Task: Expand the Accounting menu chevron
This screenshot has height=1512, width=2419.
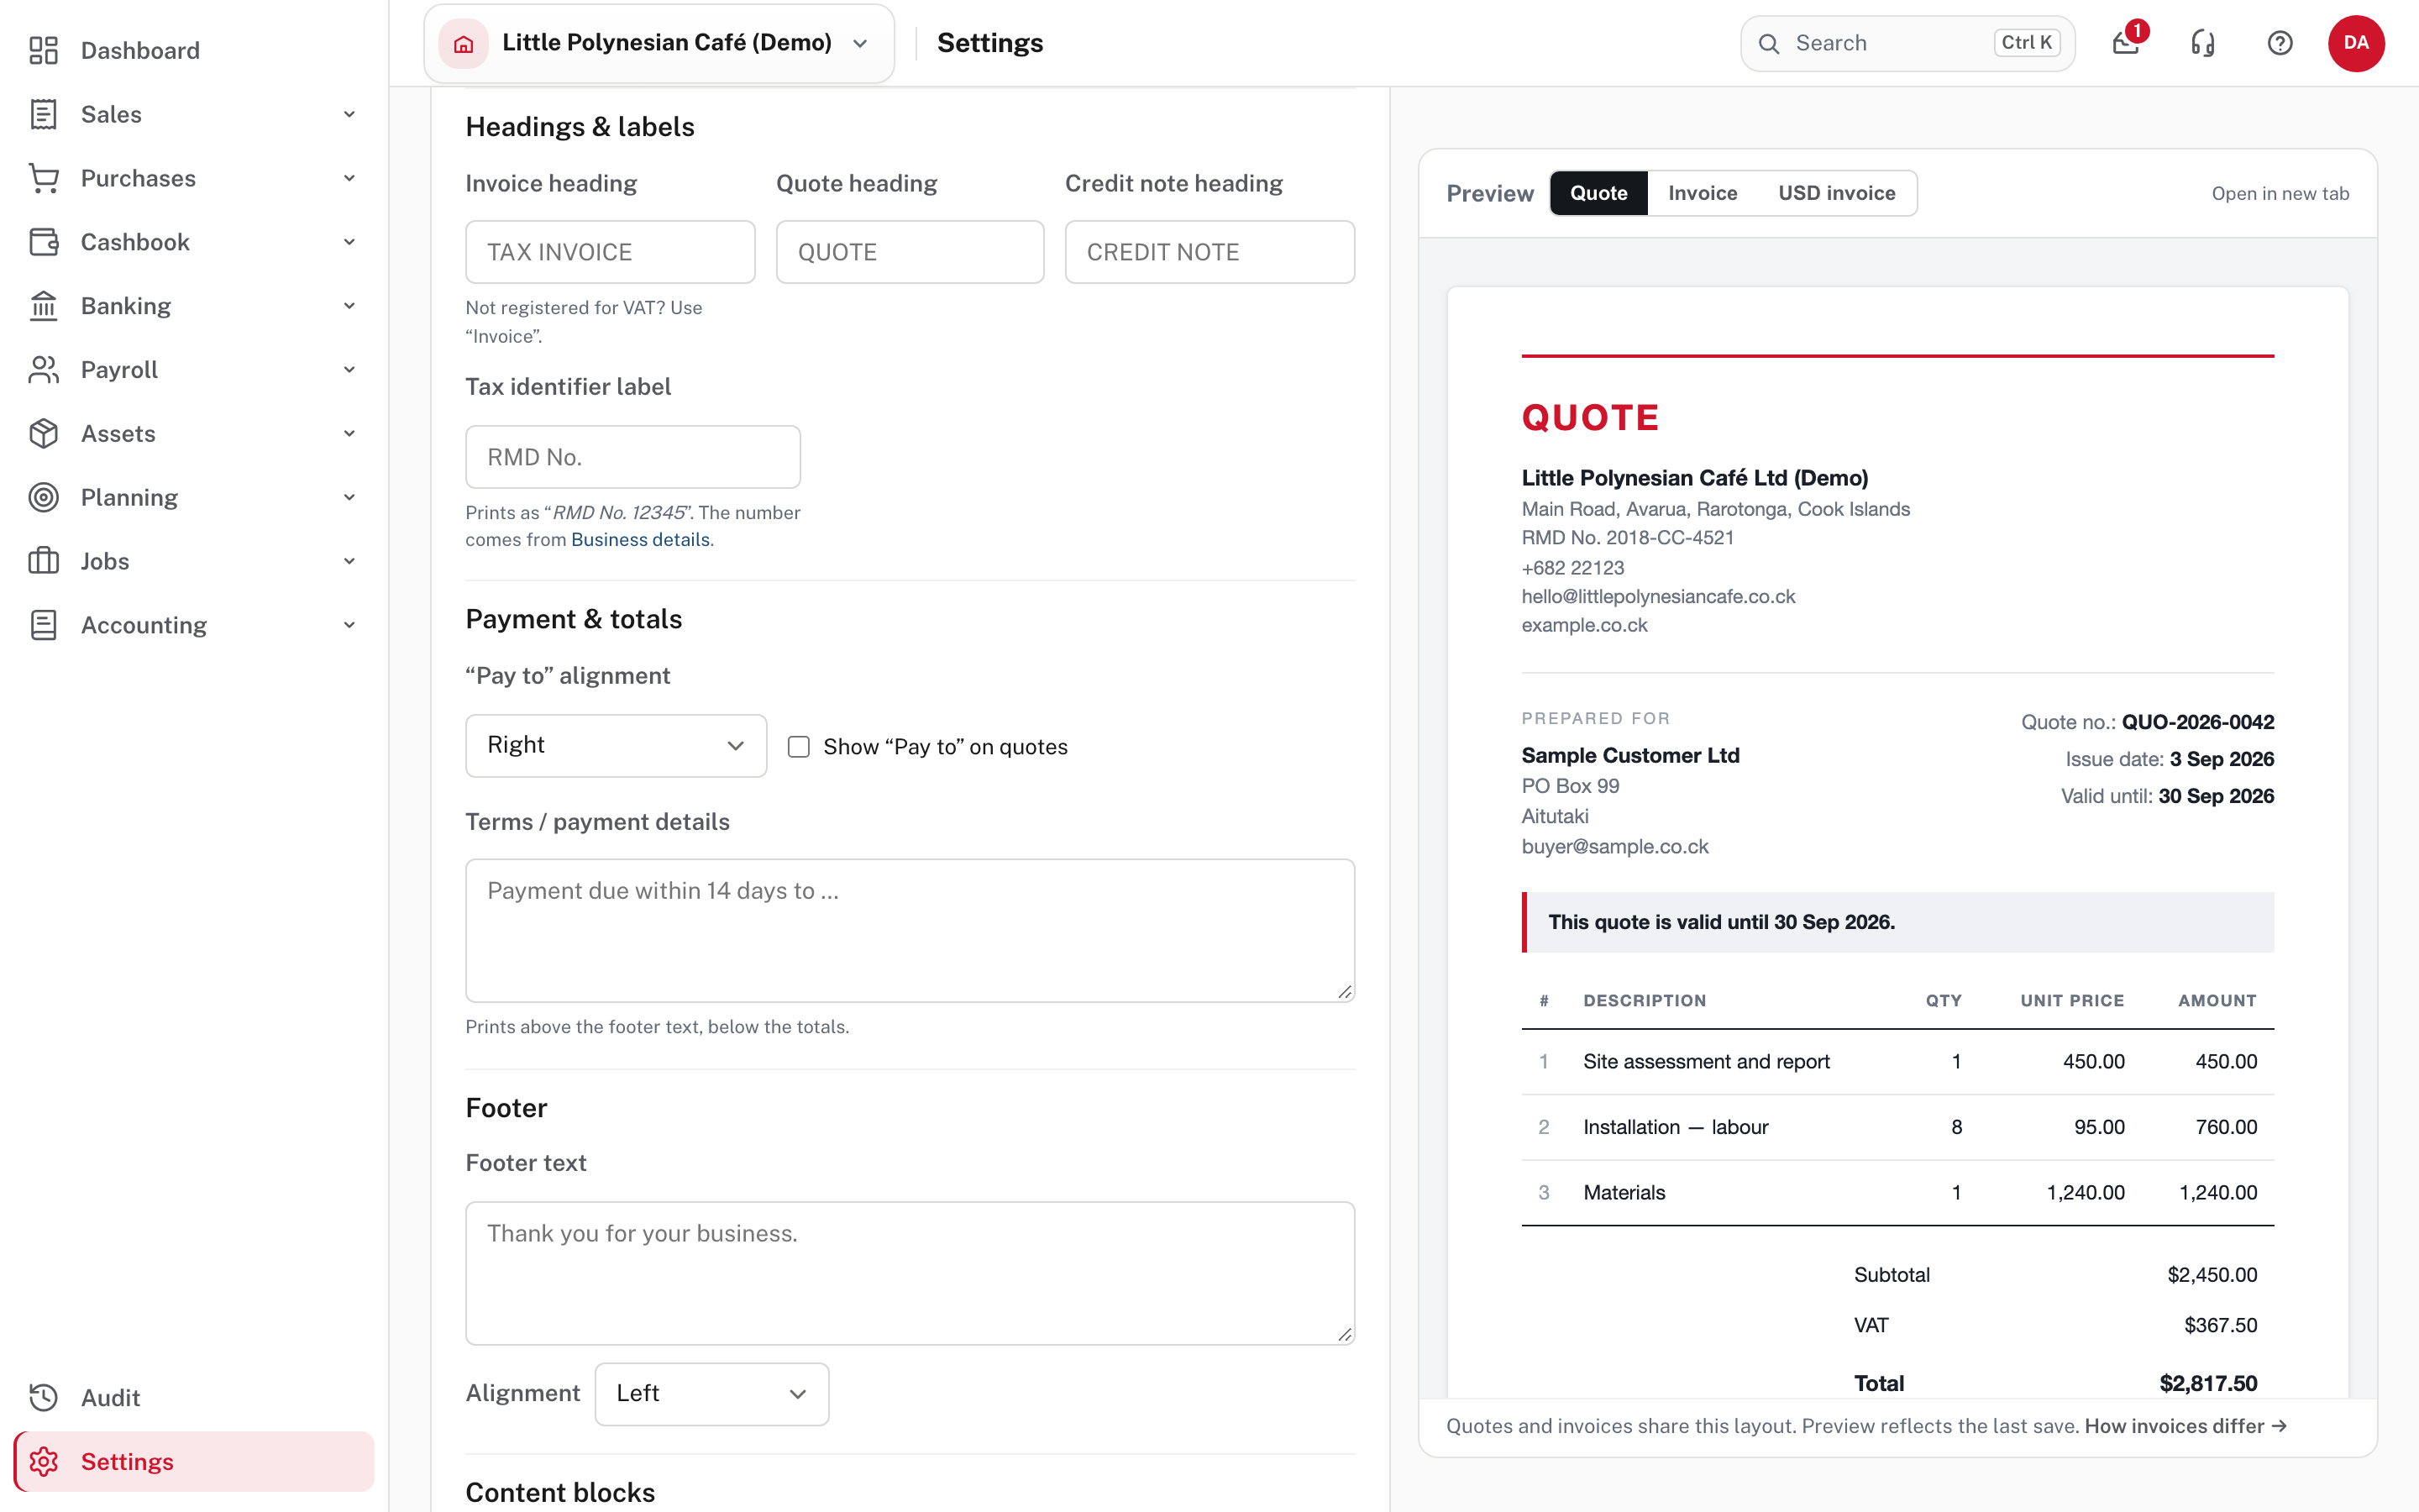Action: pos(349,625)
